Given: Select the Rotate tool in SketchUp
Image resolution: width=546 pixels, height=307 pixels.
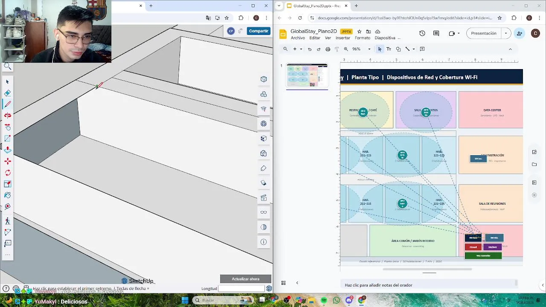Looking at the screenshot, I should point(7,173).
